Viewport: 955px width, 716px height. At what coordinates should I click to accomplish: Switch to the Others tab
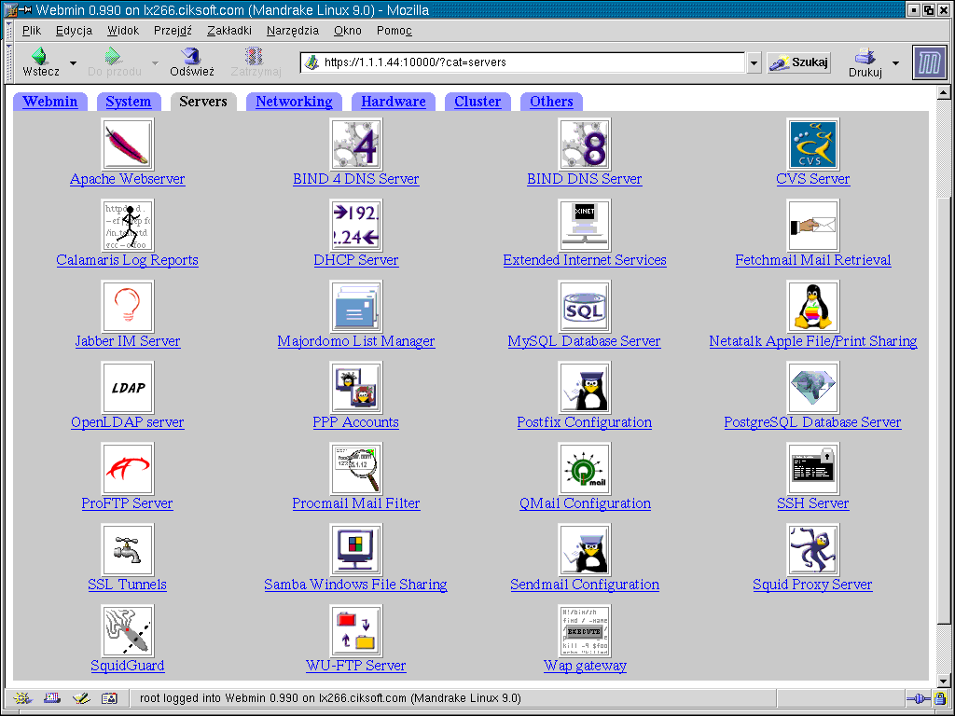(x=551, y=102)
